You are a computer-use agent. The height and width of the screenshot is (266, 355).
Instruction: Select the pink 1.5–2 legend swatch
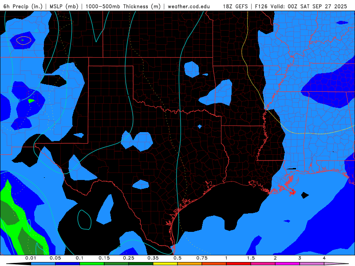click(263, 264)
